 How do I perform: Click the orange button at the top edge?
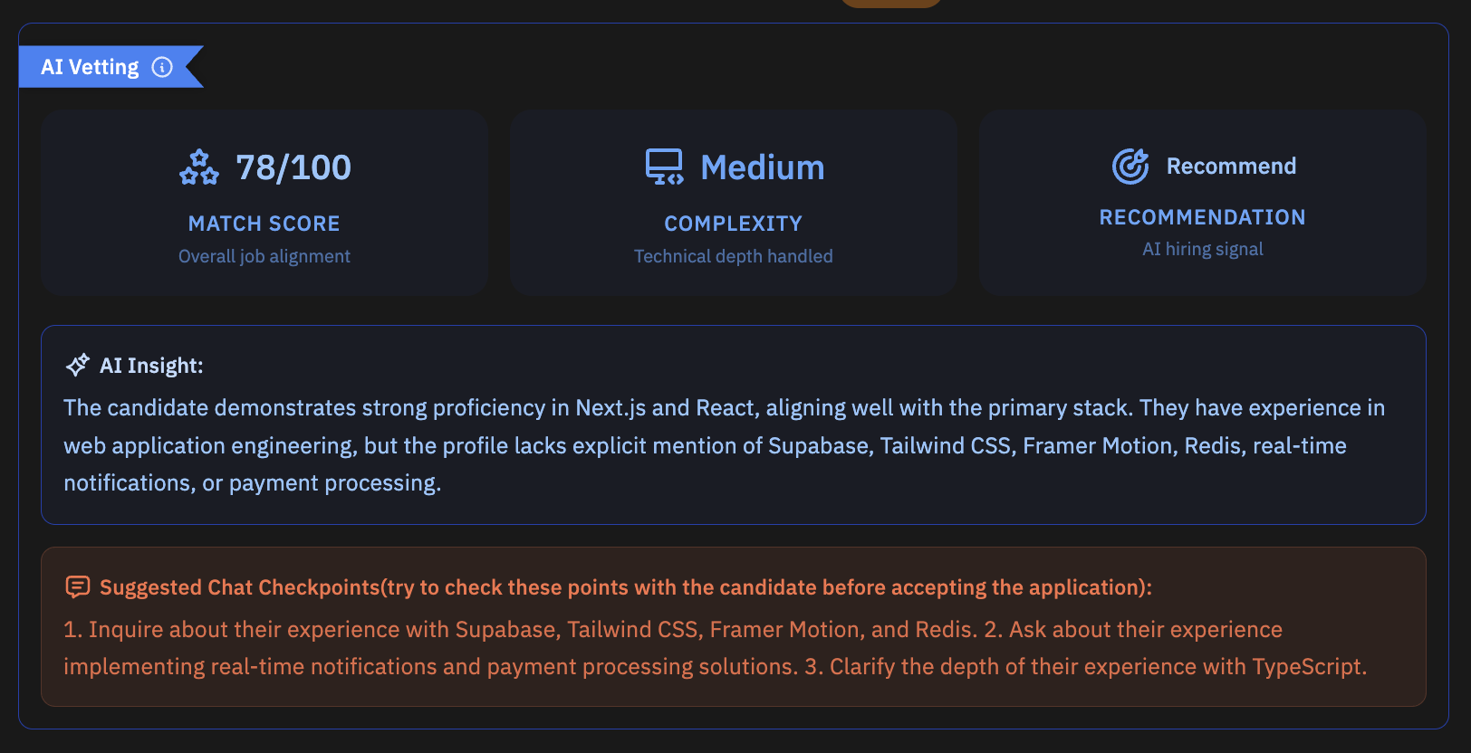click(x=890, y=5)
